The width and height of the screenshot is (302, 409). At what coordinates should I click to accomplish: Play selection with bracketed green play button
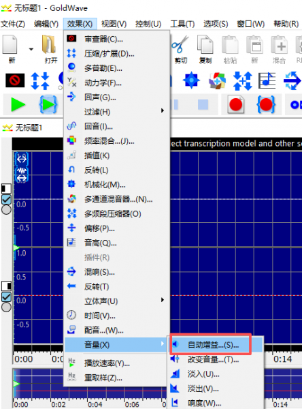click(48, 104)
